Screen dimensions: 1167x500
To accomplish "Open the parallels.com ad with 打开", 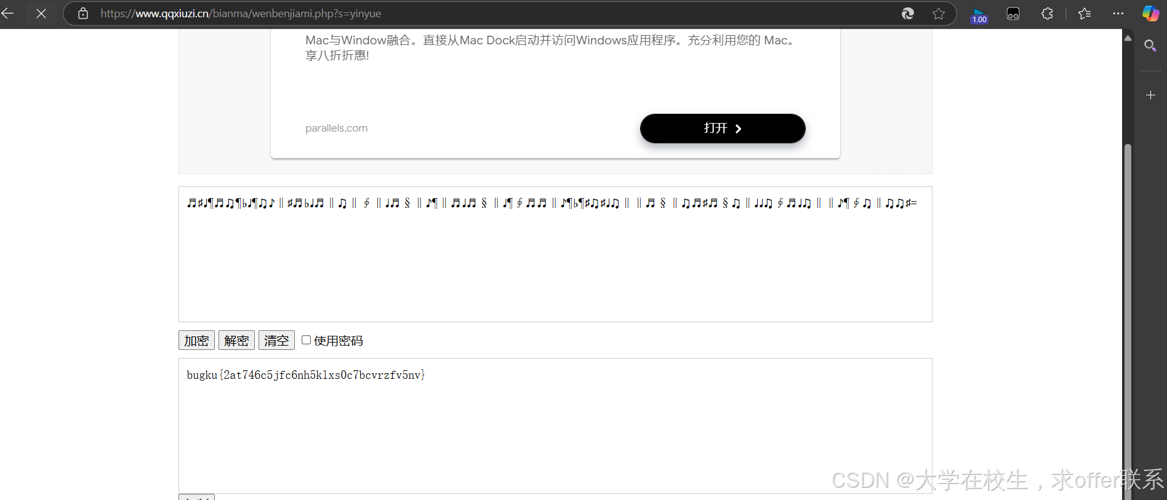I will [x=723, y=129].
